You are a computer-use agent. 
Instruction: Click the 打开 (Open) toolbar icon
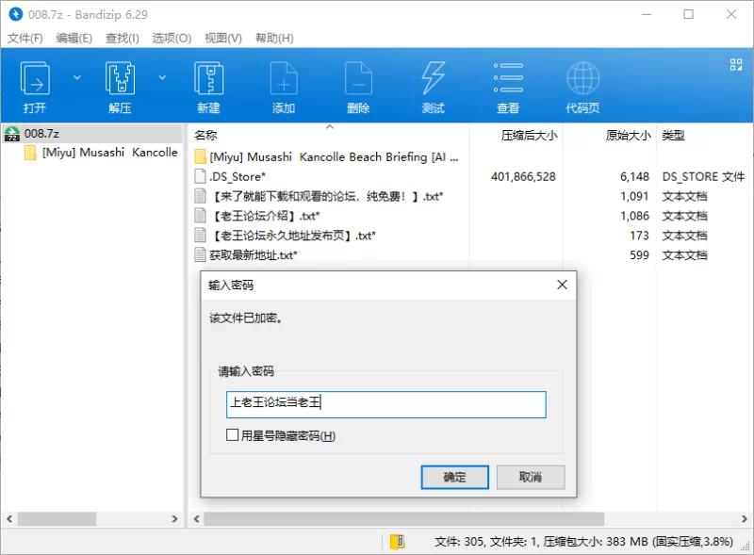point(35,78)
